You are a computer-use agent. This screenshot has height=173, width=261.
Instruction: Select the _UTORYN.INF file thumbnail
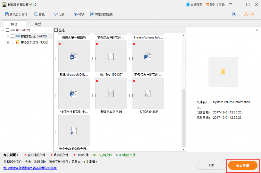pos(148,93)
